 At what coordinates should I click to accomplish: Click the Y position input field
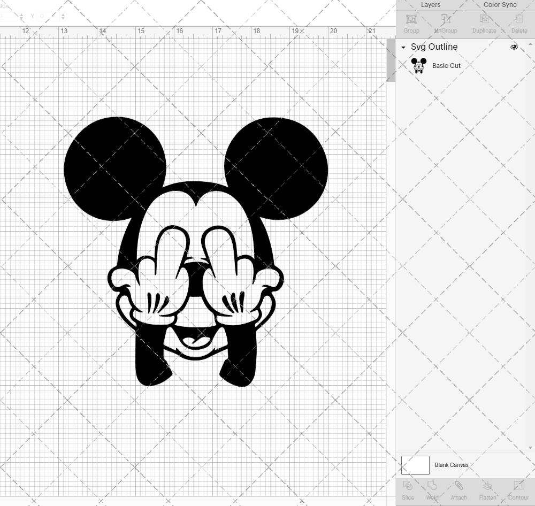pos(48,16)
